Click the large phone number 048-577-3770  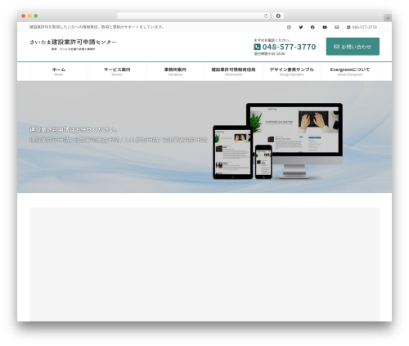point(289,47)
